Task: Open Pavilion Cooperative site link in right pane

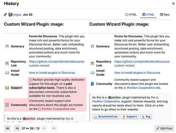Action: (144, 88)
